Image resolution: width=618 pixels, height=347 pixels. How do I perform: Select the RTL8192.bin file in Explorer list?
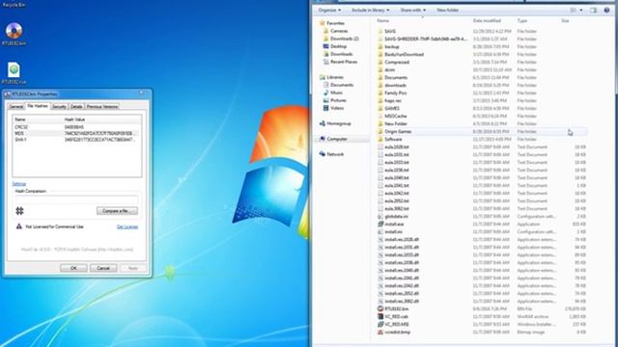(x=396, y=308)
